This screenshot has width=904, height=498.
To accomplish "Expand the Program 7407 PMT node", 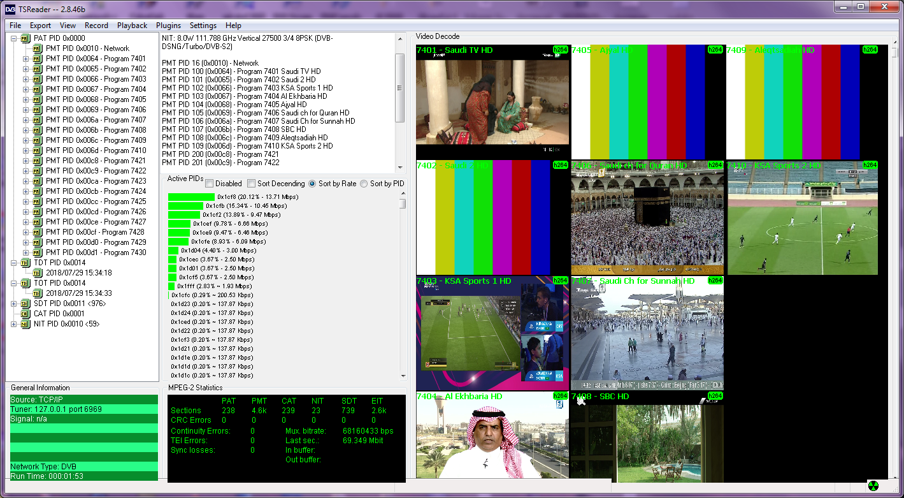I will click(26, 120).
